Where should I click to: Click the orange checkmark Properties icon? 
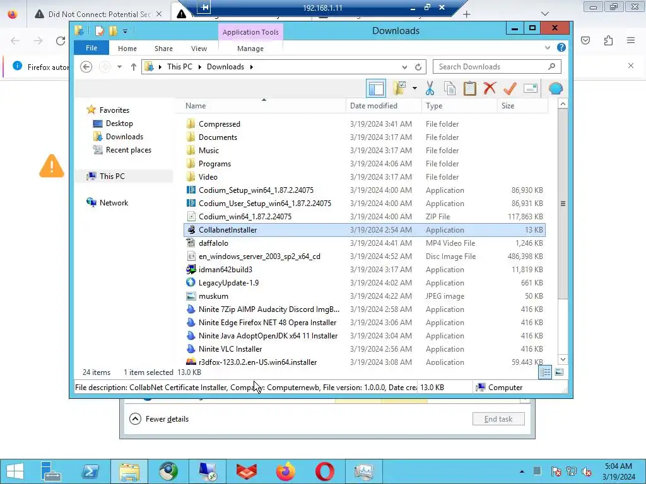tap(510, 88)
